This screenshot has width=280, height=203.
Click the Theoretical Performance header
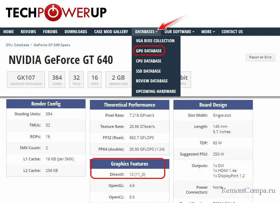click(x=129, y=104)
